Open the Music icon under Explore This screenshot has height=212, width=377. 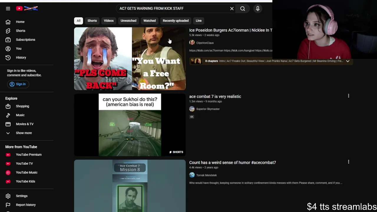[x=8, y=115]
